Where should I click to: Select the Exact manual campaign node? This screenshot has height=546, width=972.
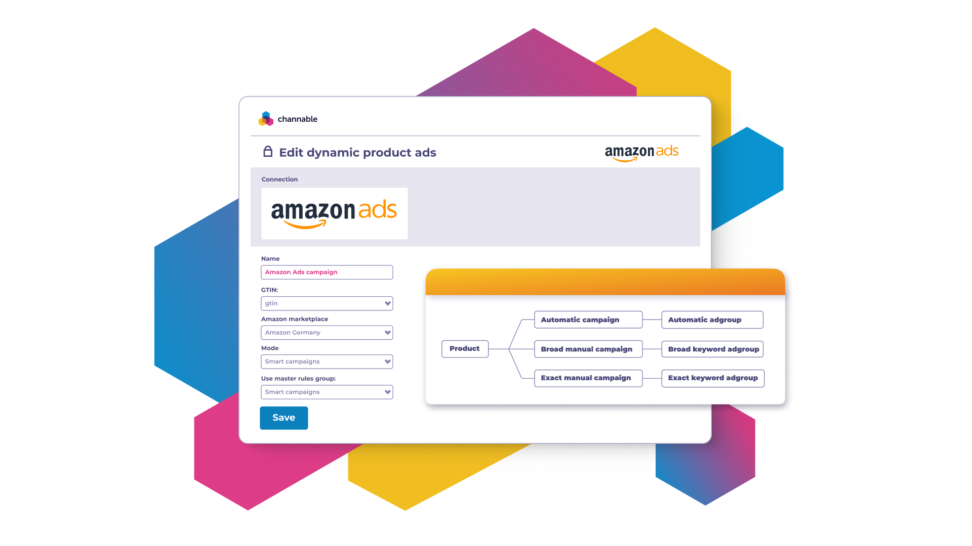[585, 377]
